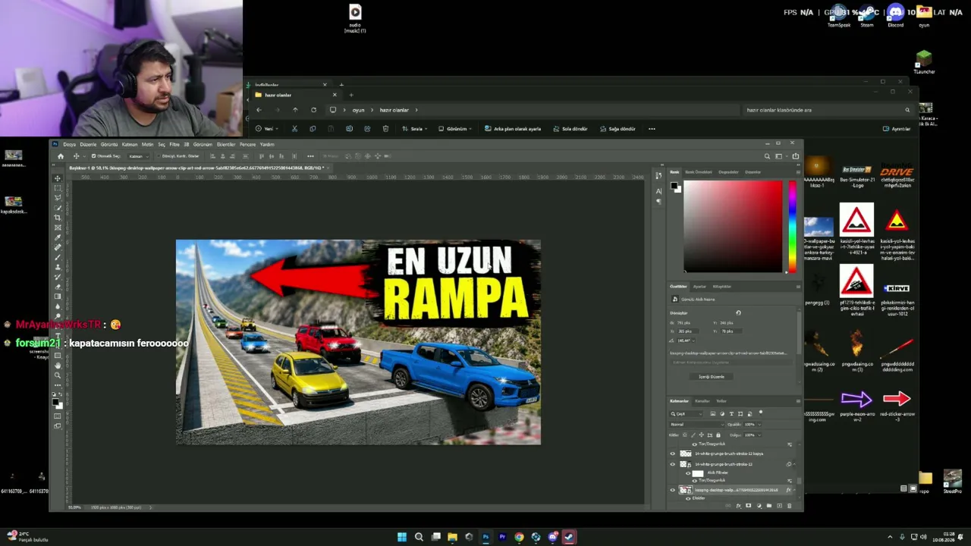Viewport: 971px width, 546px height.
Task: Go to Photoshop Home screen icon
Action: tap(61, 156)
